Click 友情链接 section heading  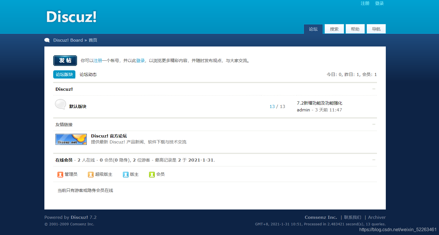point(64,125)
